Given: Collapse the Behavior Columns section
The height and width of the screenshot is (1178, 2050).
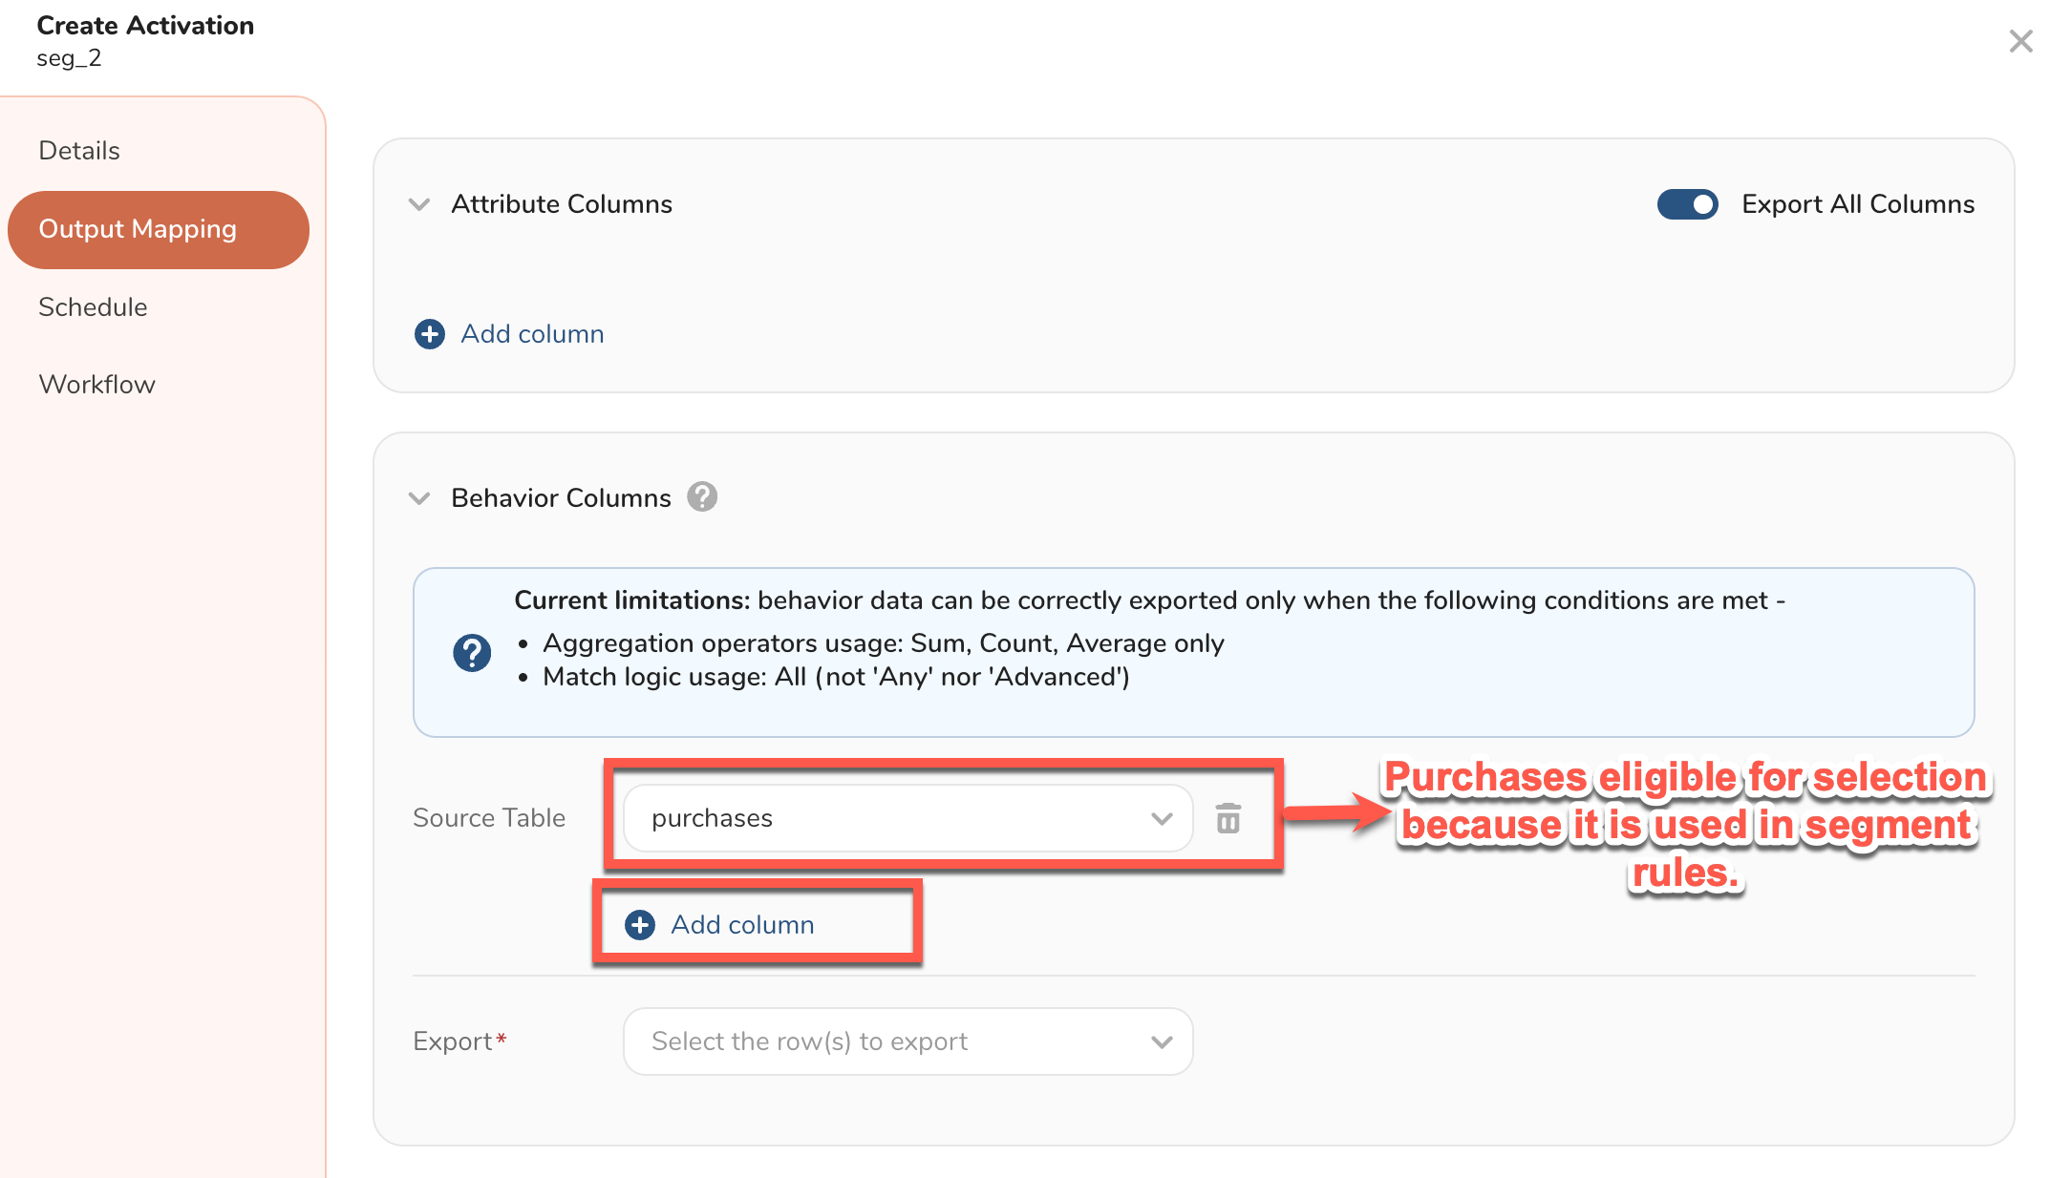Looking at the screenshot, I should tap(418, 498).
